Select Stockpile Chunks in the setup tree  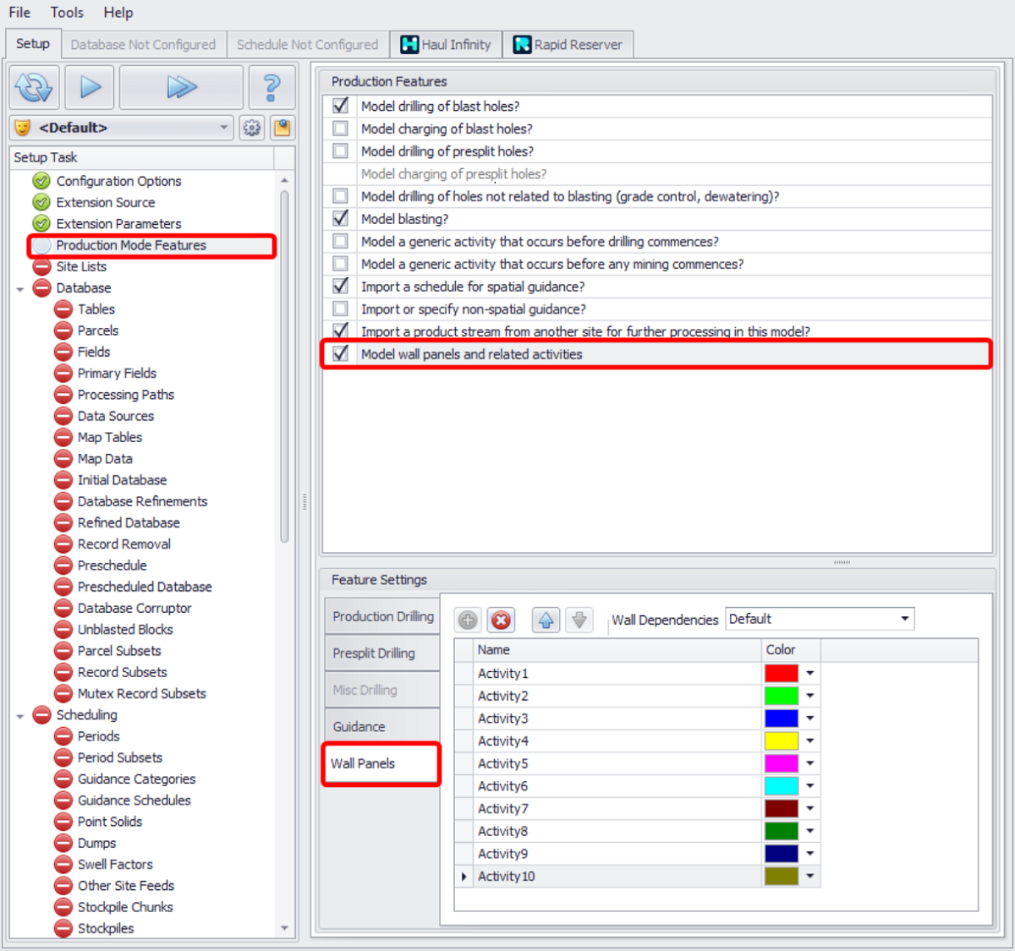coord(125,907)
